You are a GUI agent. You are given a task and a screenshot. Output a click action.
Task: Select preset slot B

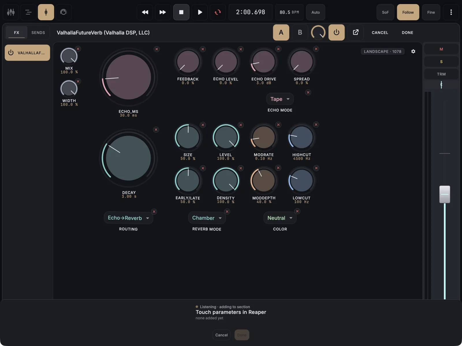point(300,32)
